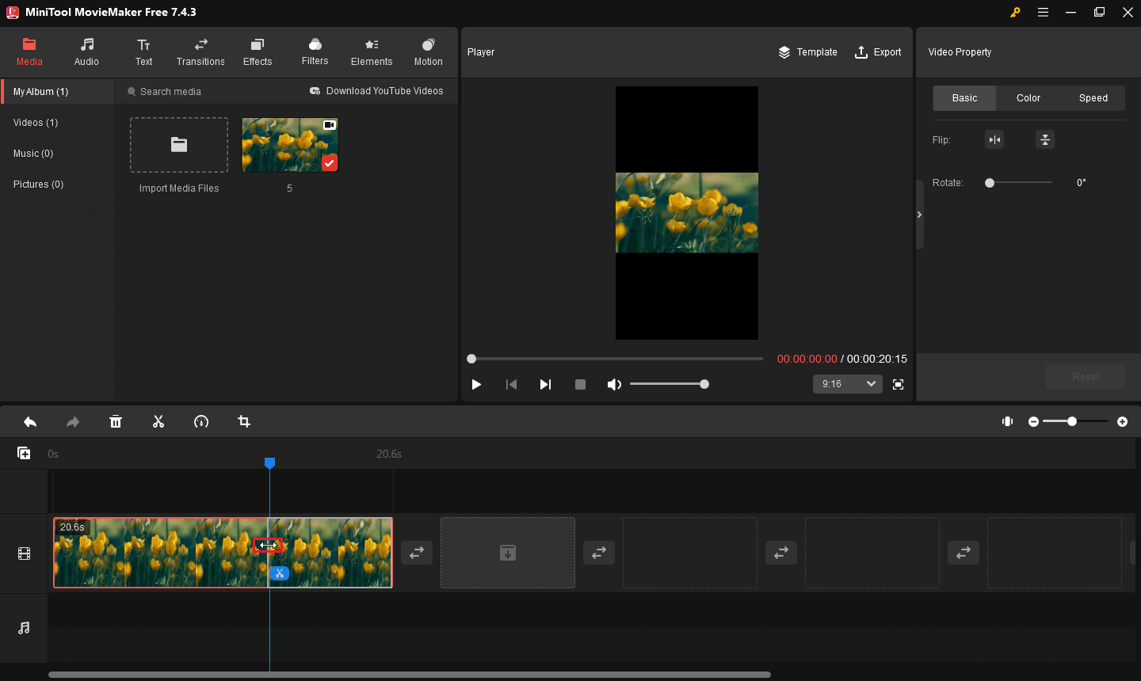Select the flower video thumbnail named 5

(x=290, y=145)
